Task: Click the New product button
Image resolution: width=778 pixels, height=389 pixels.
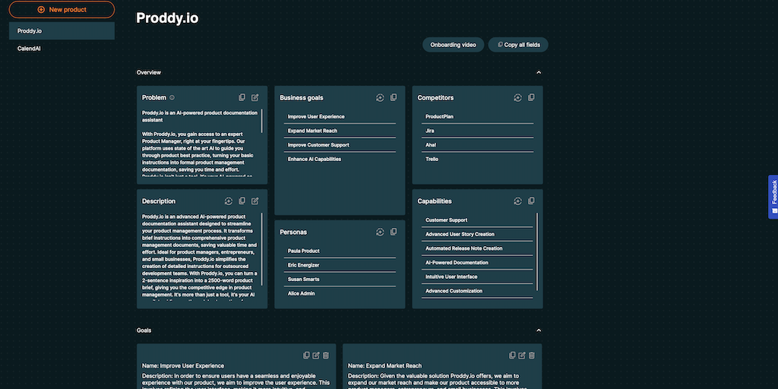Action: [x=62, y=10]
